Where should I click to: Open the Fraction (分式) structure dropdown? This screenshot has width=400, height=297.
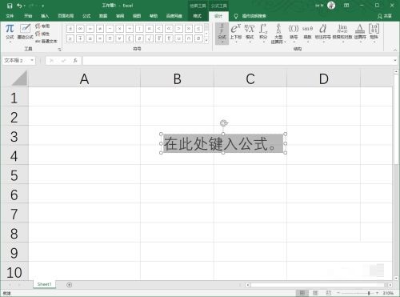222,34
